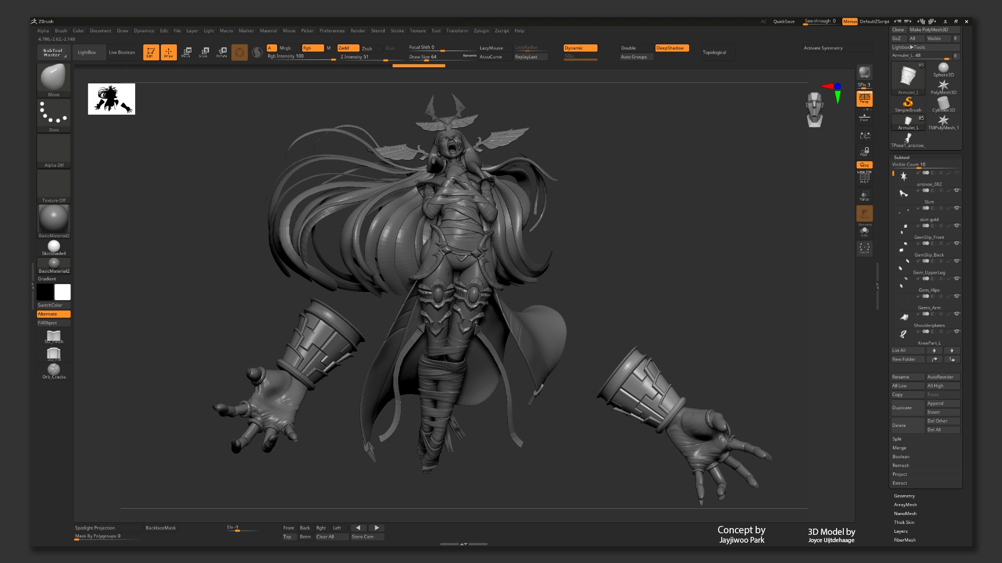This screenshot has height=563, width=1002.
Task: Click the QuickSave button
Action: tap(784, 22)
